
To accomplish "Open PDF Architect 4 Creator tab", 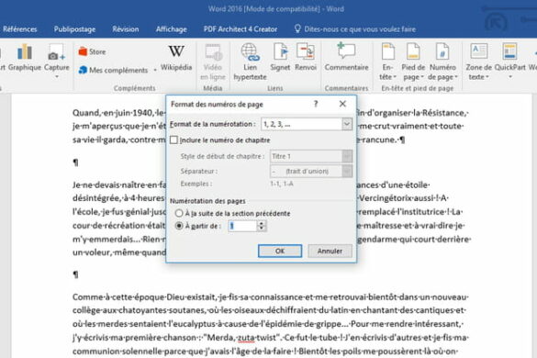I will coord(241,29).
